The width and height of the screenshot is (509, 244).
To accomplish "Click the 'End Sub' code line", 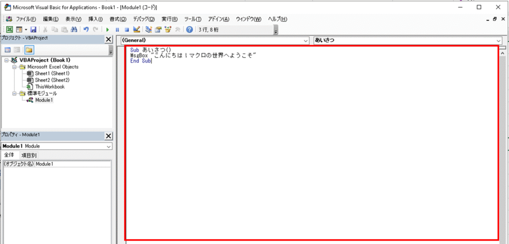I will point(140,61).
